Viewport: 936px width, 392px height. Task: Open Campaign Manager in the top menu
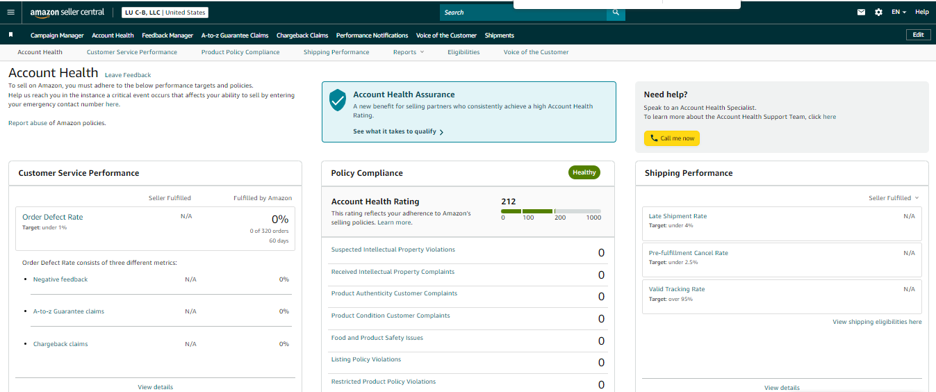click(x=57, y=35)
